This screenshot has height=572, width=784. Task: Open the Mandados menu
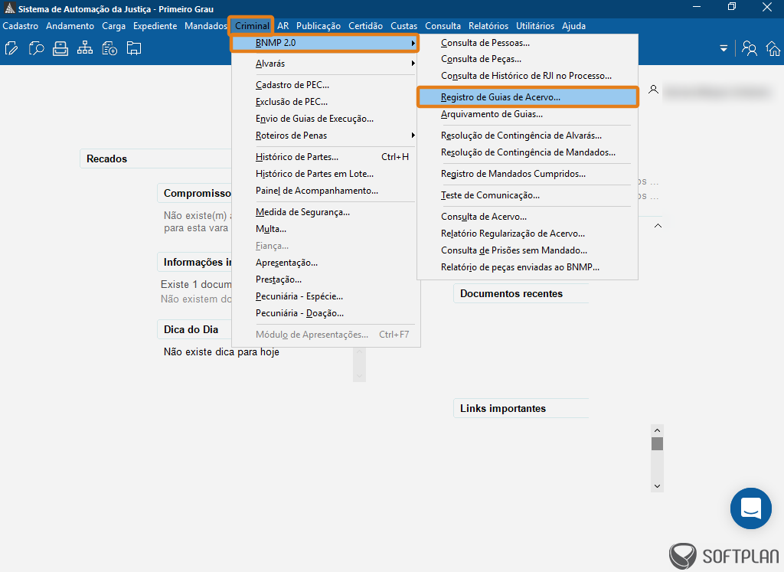pyautogui.click(x=205, y=26)
